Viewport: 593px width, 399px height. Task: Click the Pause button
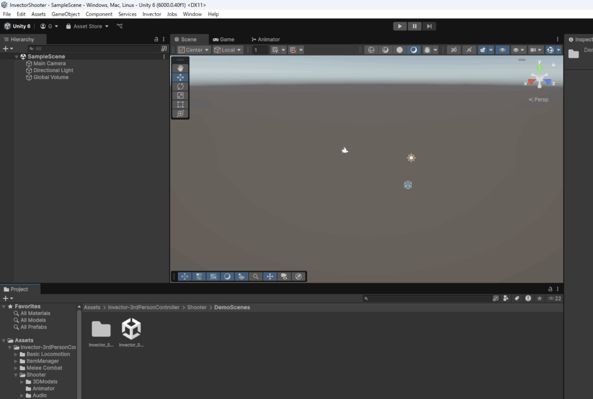pyautogui.click(x=415, y=26)
